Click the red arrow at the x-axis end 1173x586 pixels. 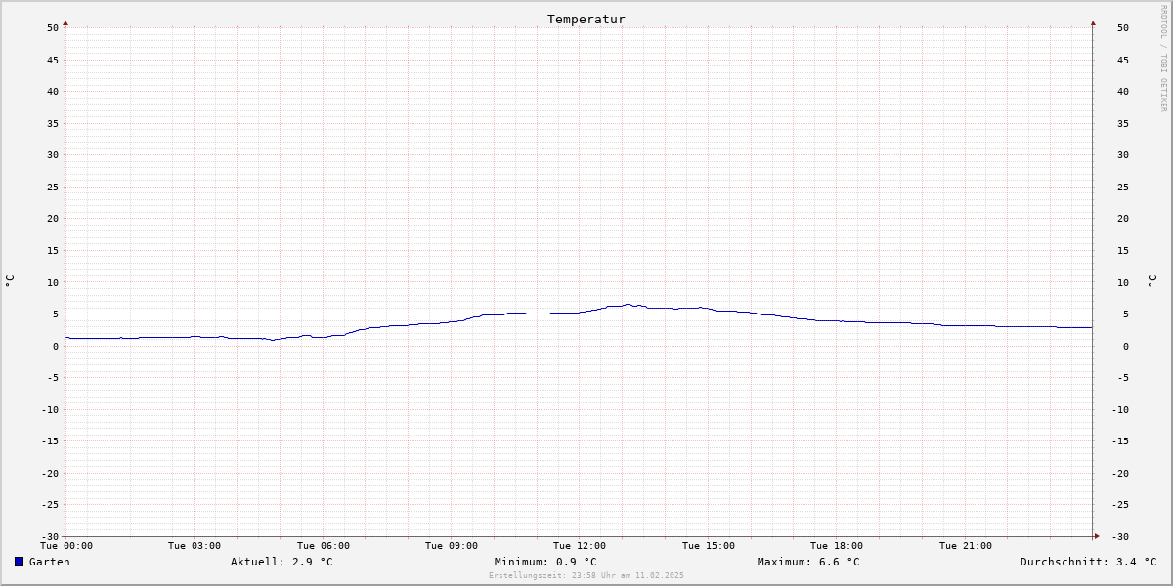(1097, 535)
